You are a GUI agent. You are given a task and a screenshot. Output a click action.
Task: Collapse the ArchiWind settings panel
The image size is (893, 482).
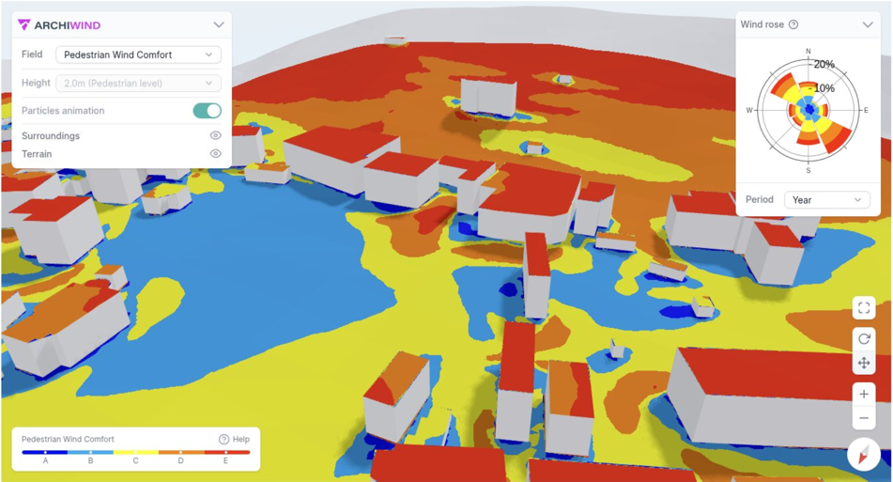coord(219,25)
